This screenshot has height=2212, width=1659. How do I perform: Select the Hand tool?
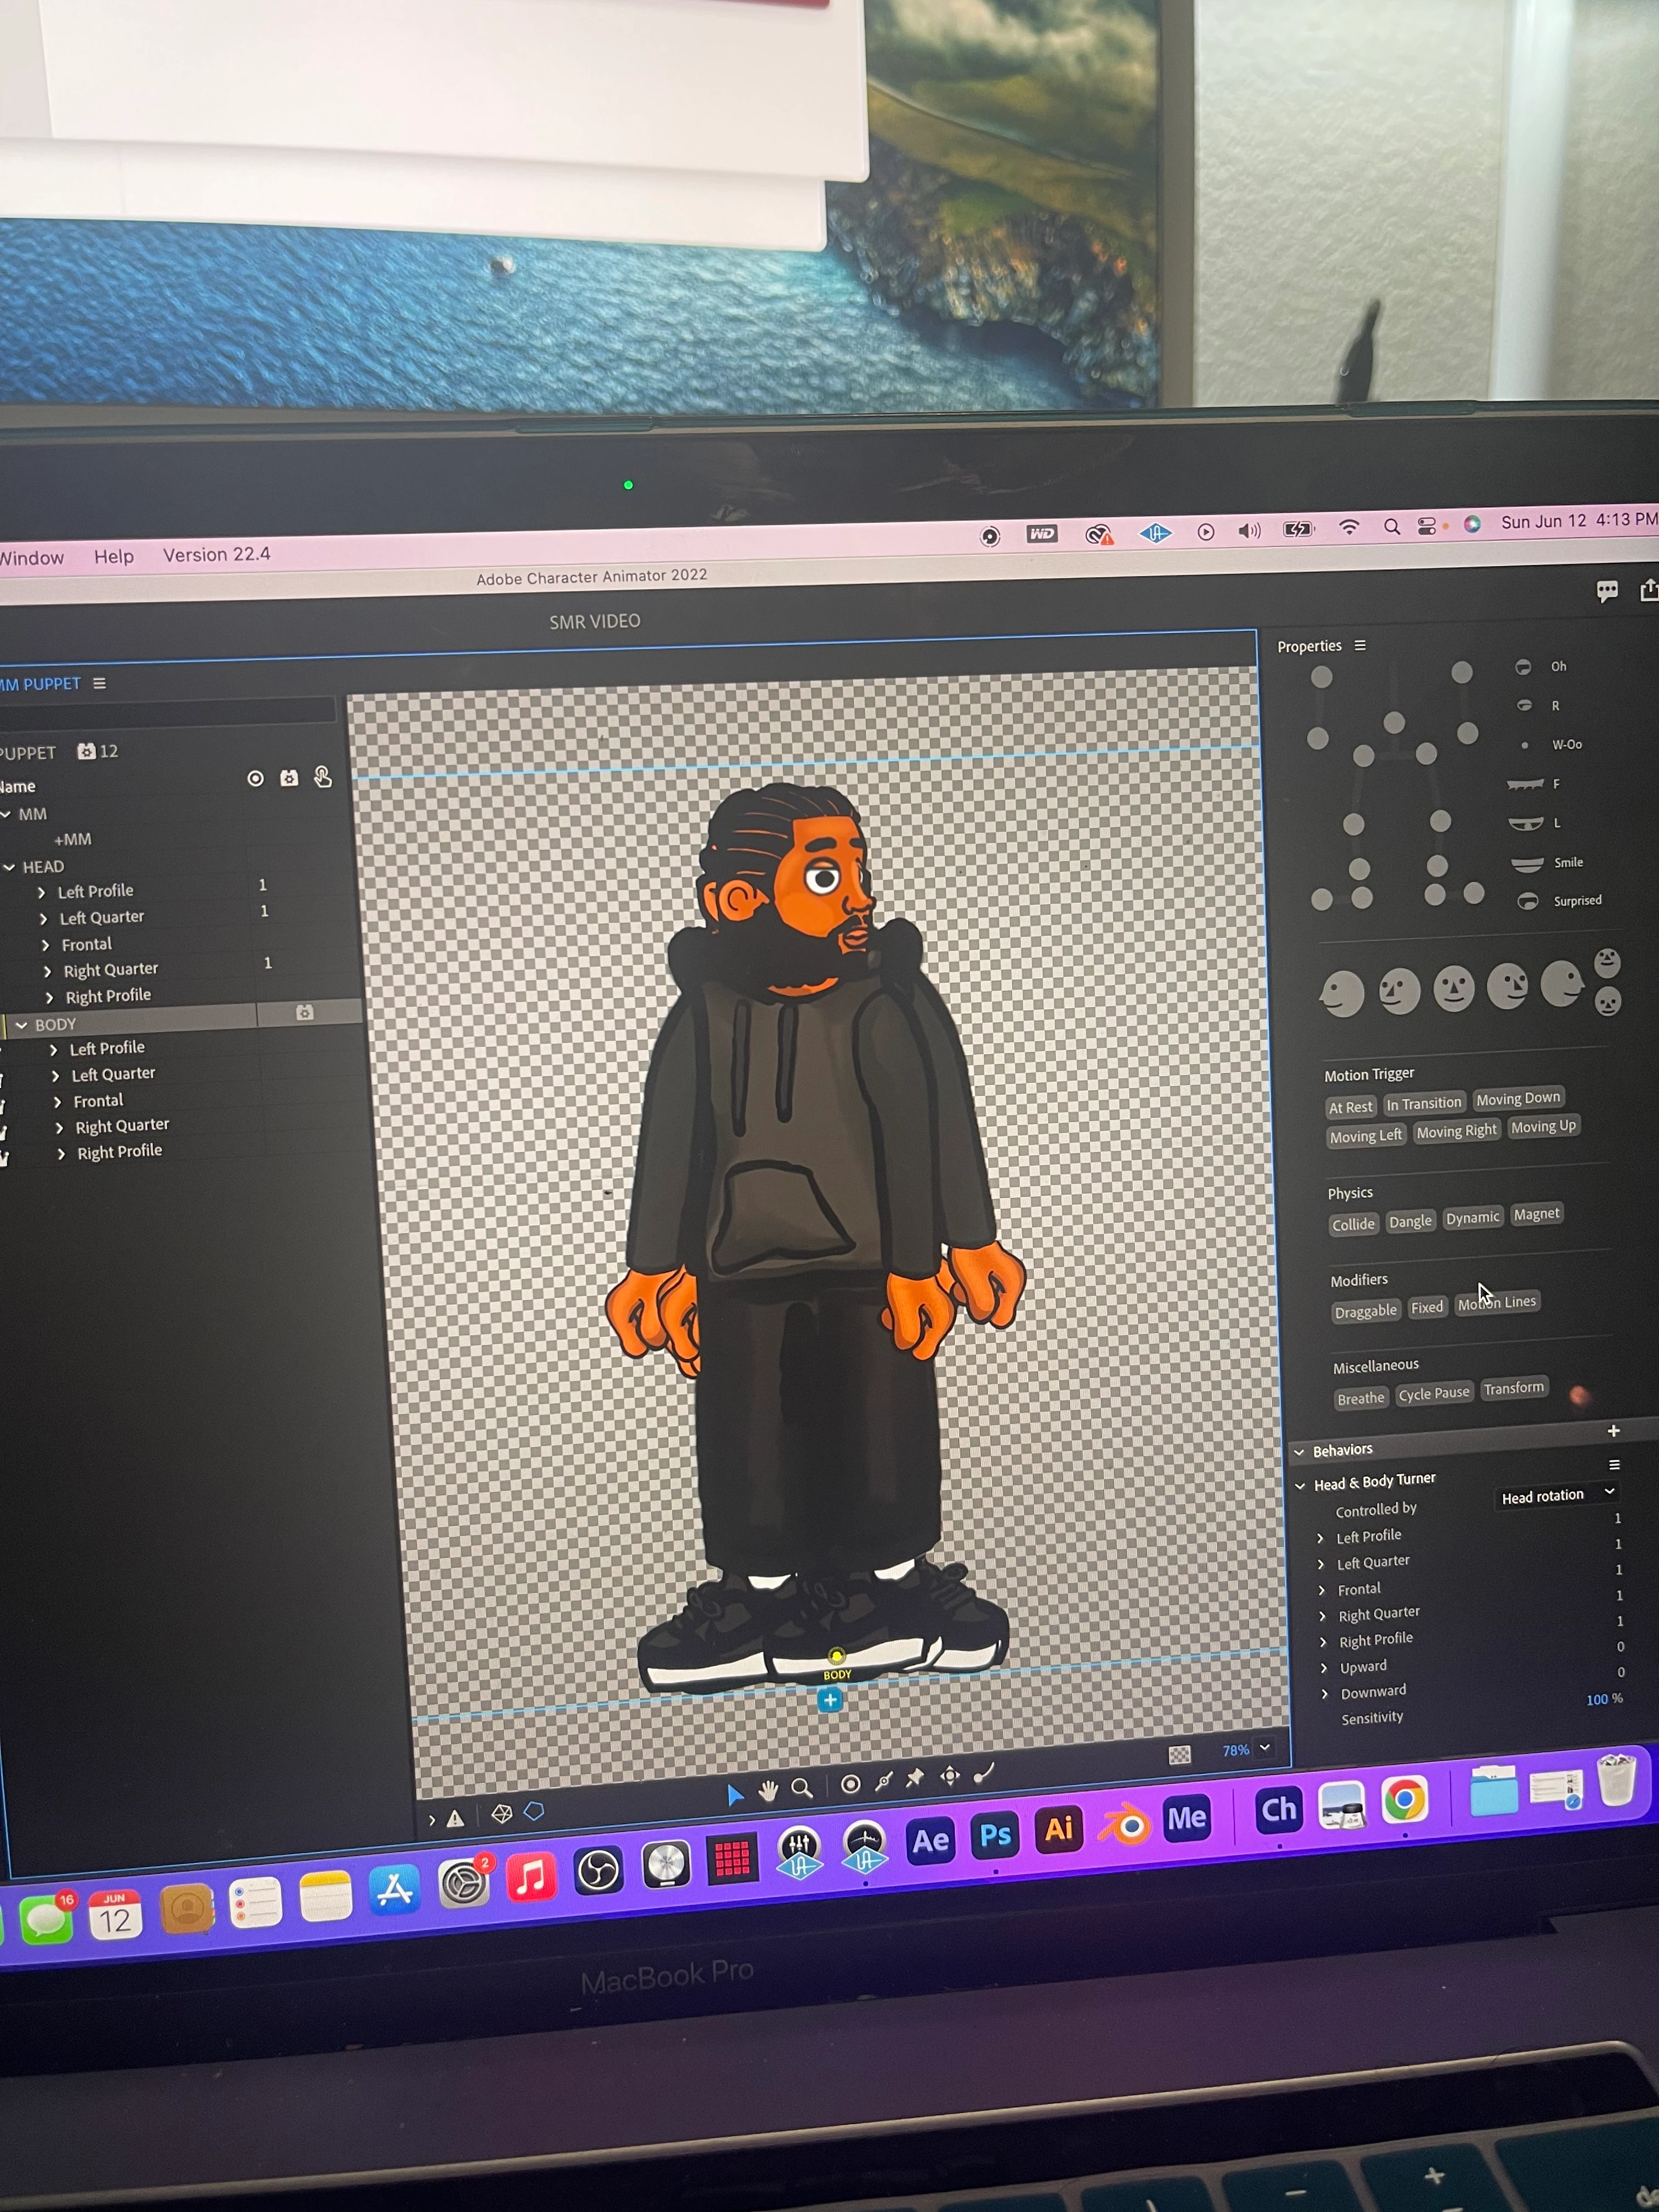[768, 1791]
